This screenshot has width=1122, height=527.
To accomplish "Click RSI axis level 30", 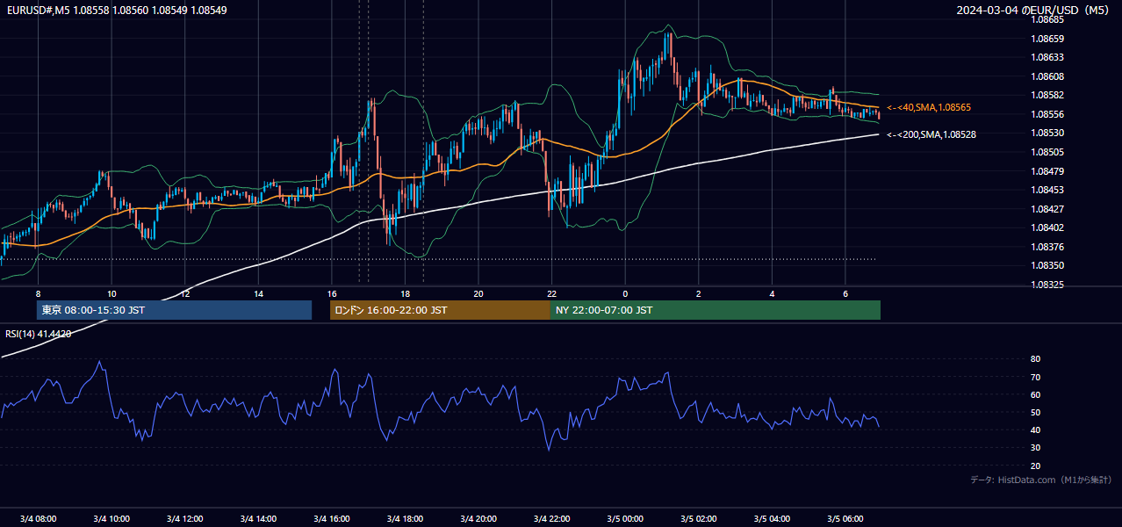I will pyautogui.click(x=1036, y=448).
